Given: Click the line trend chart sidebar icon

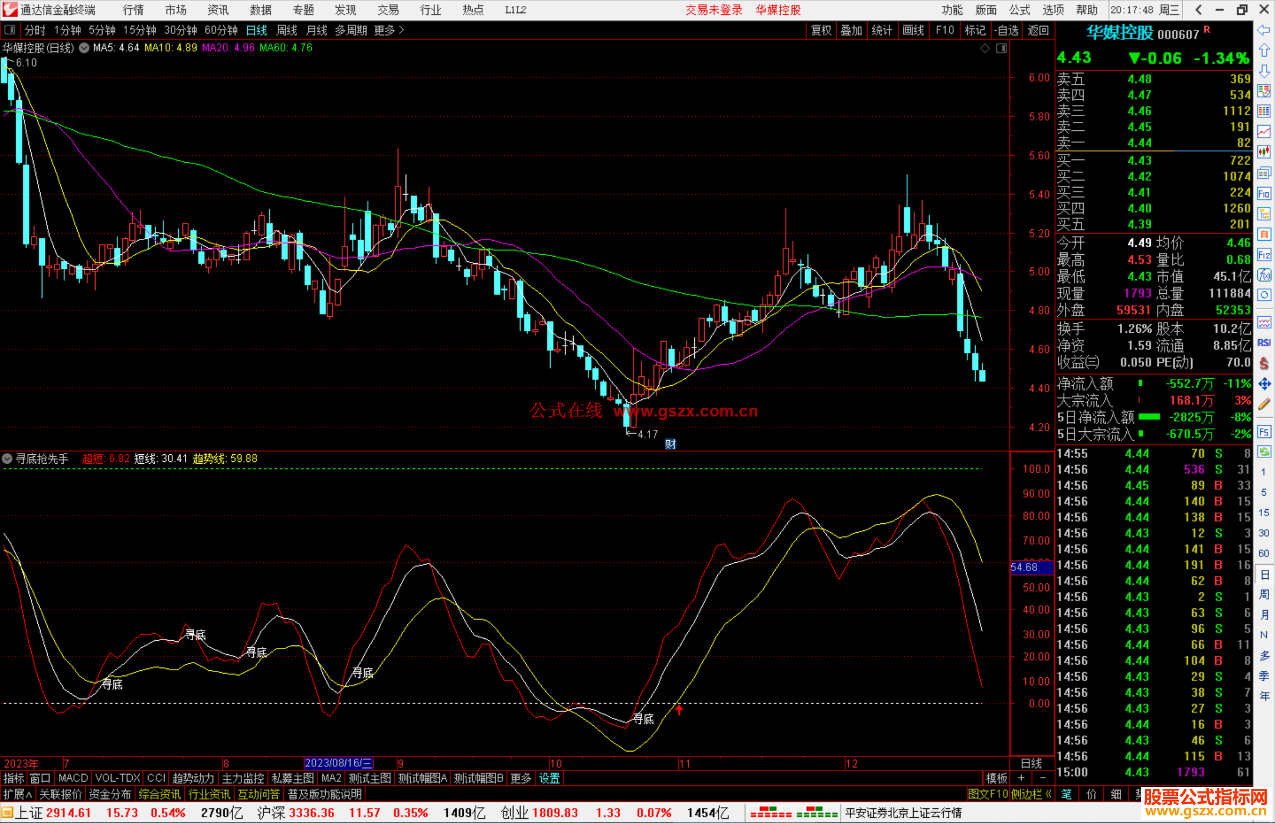Looking at the screenshot, I should (x=1264, y=132).
